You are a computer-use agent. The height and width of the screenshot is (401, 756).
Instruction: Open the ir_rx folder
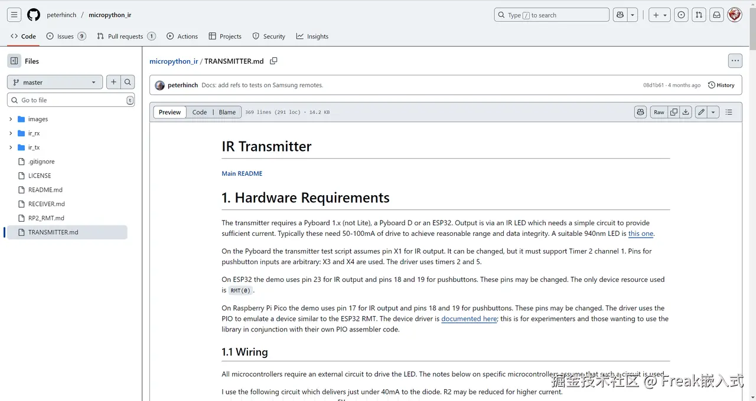click(34, 133)
